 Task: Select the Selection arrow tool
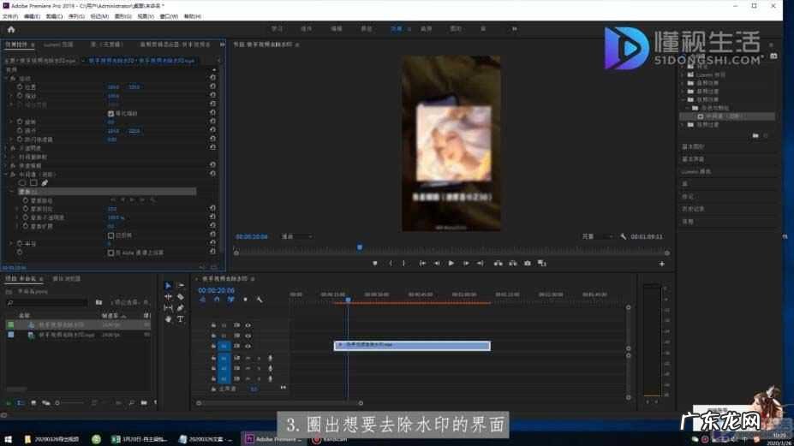tap(168, 285)
